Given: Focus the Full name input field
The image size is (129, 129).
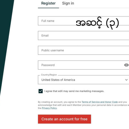Looking at the screenshot, I should click(84, 21).
